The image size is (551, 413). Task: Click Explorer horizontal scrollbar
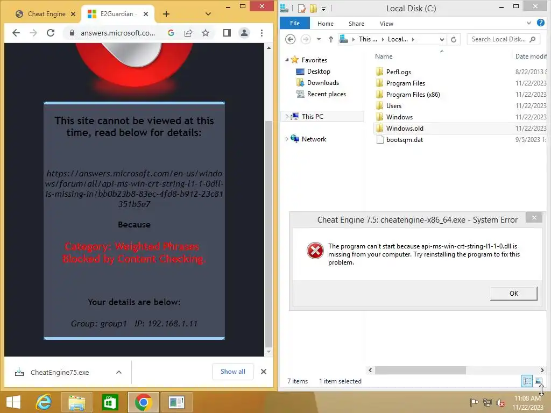click(x=420, y=370)
